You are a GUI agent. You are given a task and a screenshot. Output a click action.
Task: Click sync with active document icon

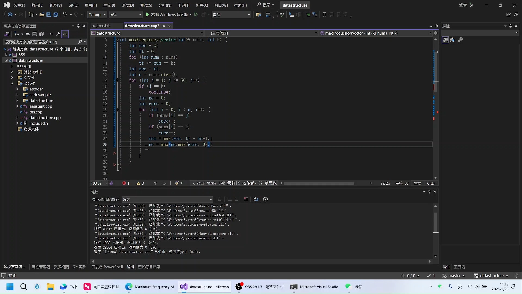pos(27,34)
